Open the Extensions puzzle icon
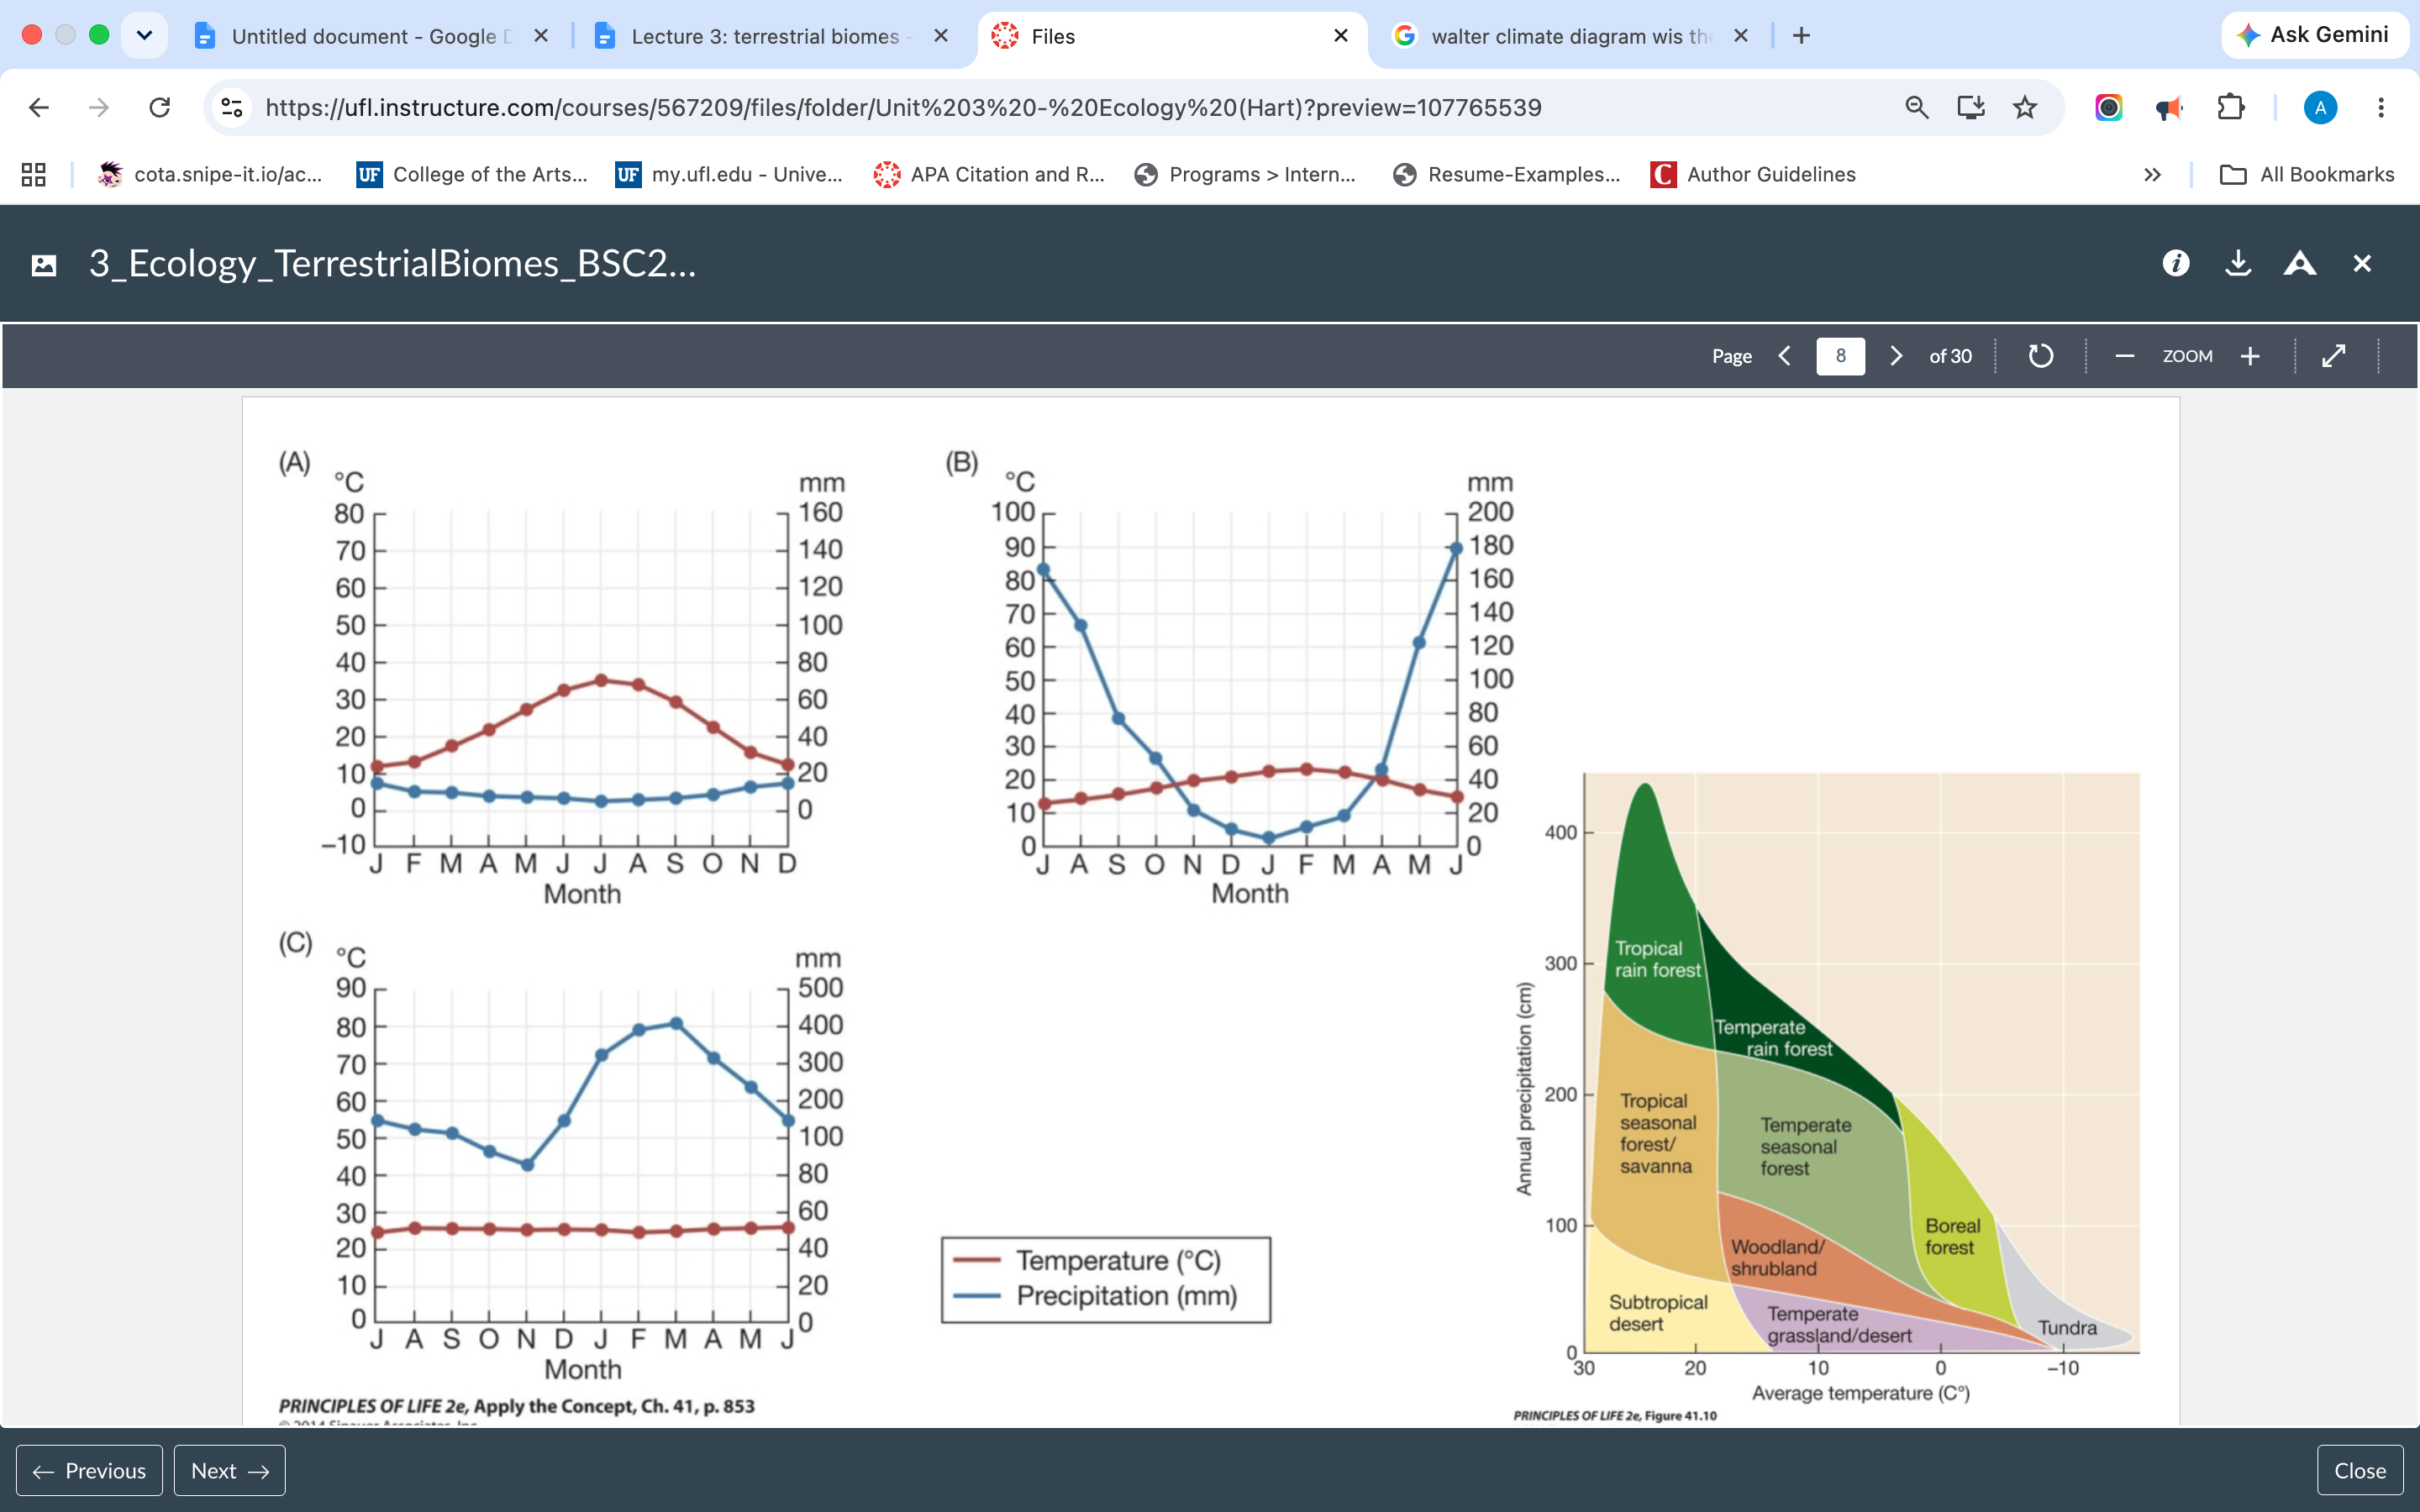The width and height of the screenshot is (2420, 1512). 2231,107
